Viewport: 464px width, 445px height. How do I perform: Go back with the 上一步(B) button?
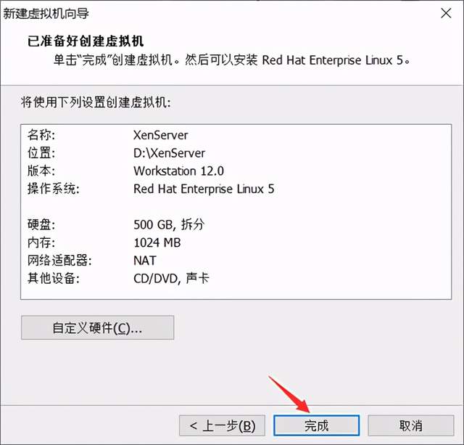click(222, 425)
